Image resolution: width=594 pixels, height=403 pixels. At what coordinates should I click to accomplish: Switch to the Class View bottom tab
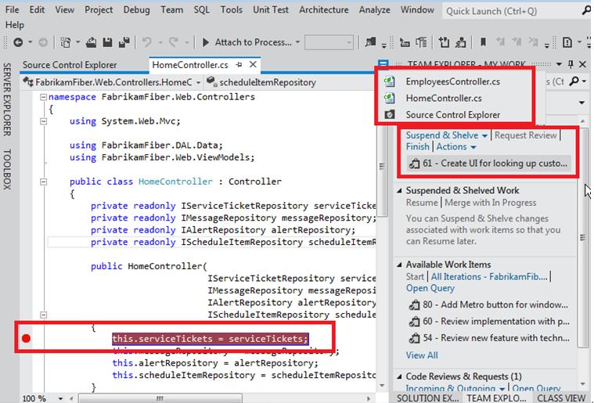click(x=561, y=398)
